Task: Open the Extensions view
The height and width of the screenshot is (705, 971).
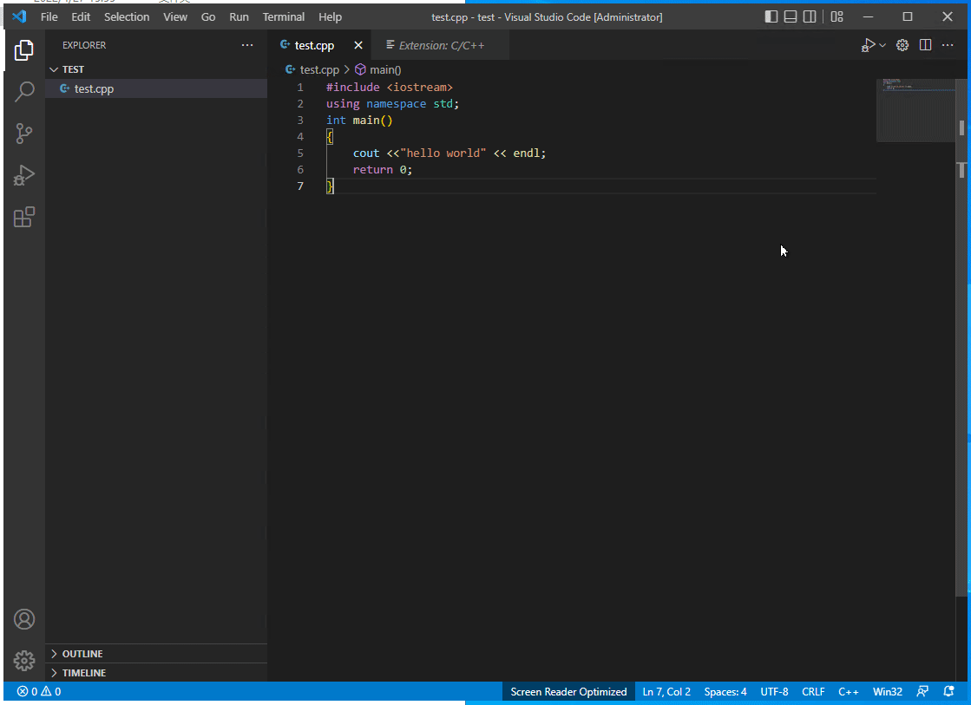Action: pos(24,217)
